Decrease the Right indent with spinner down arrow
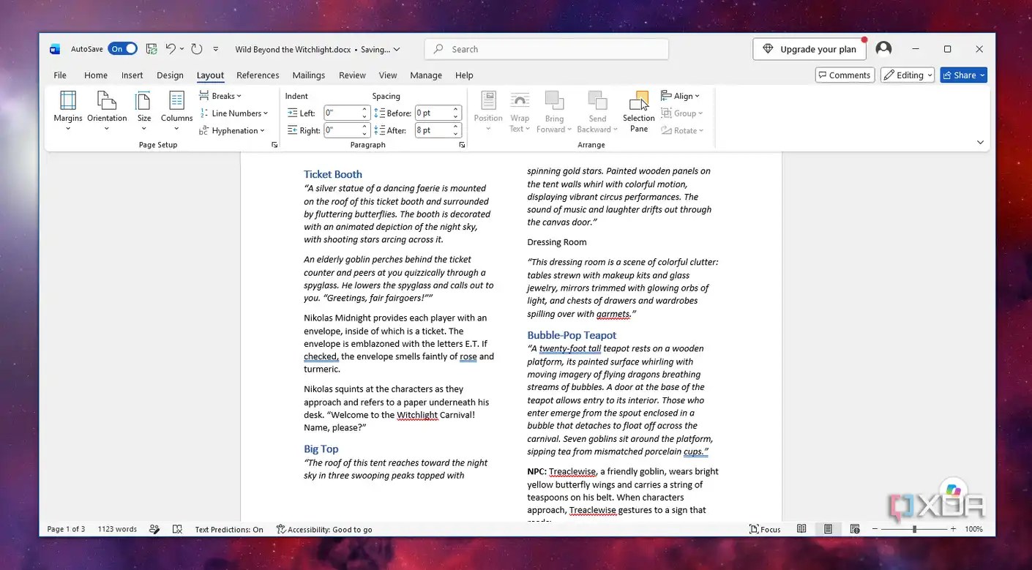The image size is (1032, 570). pyautogui.click(x=364, y=134)
